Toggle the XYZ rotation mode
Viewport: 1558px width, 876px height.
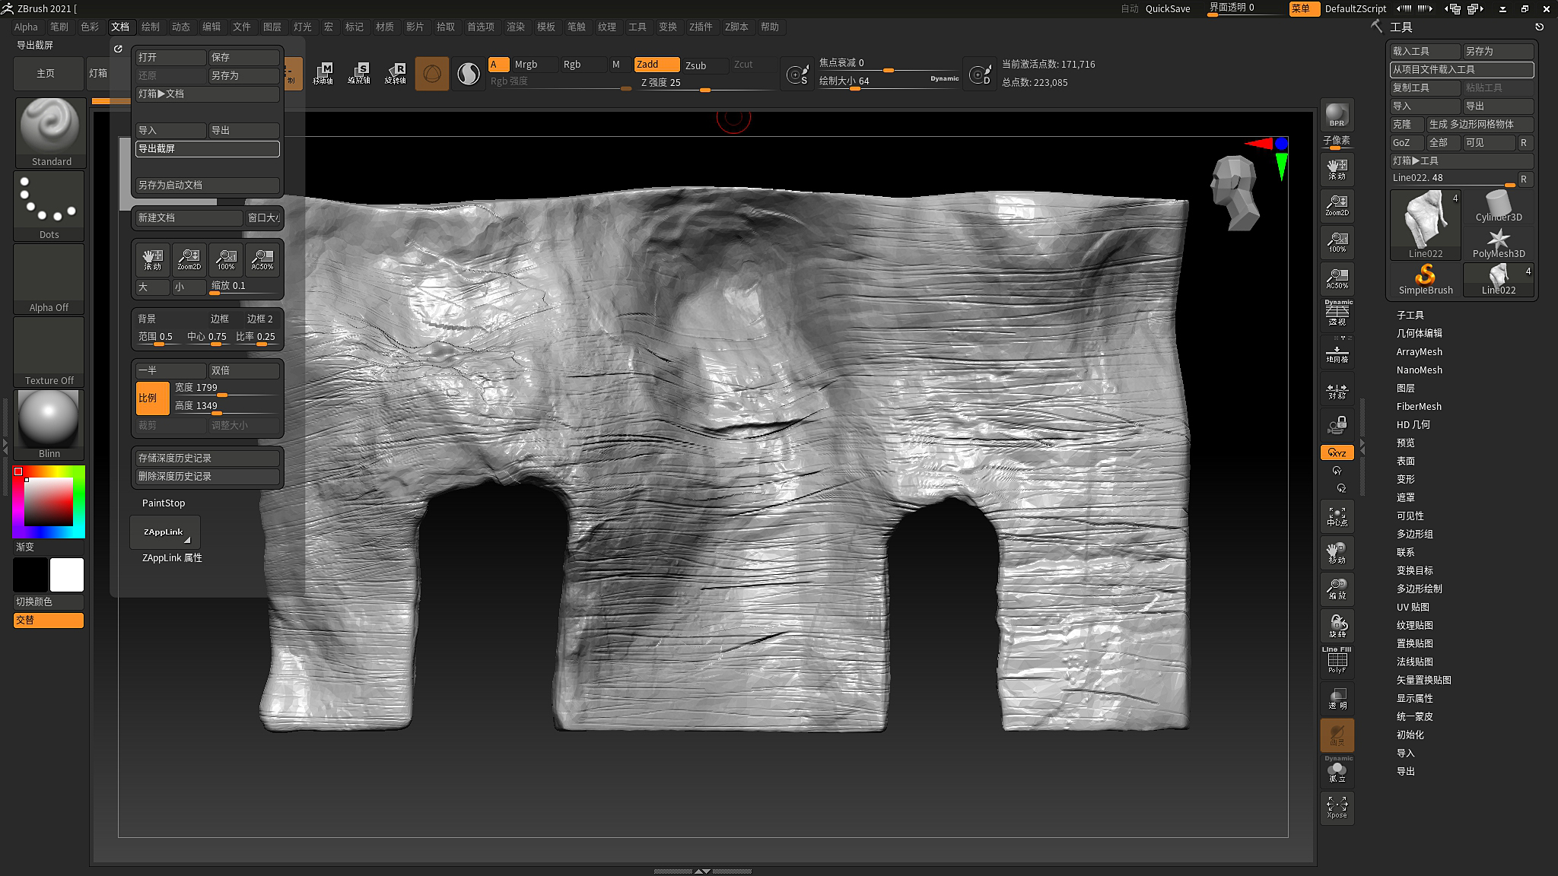[1337, 452]
